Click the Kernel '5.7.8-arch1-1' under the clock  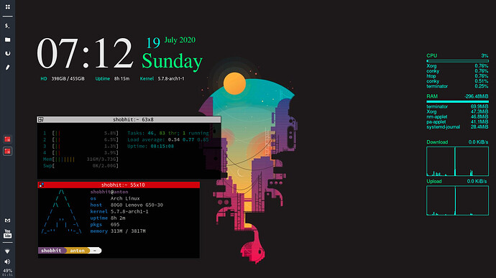[x=171, y=79]
